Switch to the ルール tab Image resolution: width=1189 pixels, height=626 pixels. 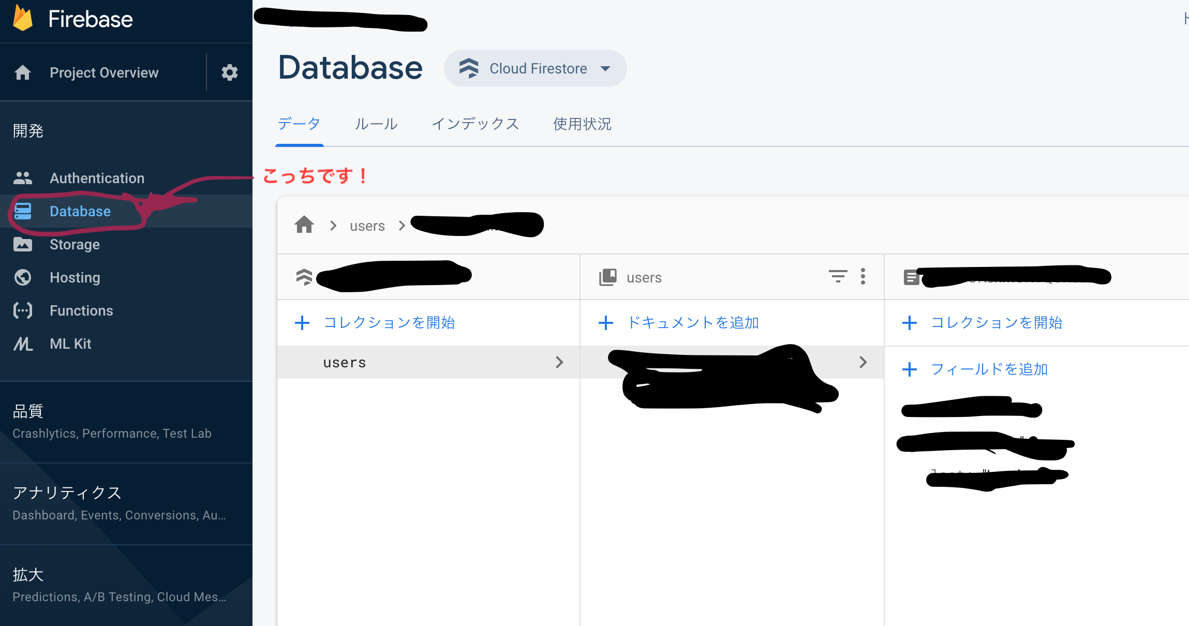click(x=376, y=124)
